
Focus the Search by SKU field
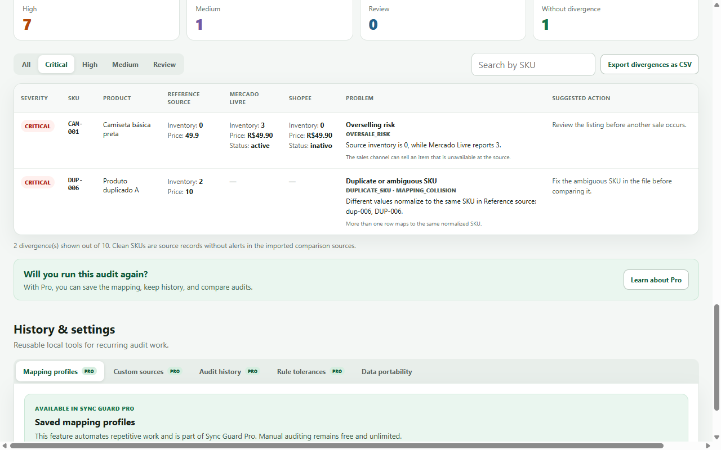533,65
